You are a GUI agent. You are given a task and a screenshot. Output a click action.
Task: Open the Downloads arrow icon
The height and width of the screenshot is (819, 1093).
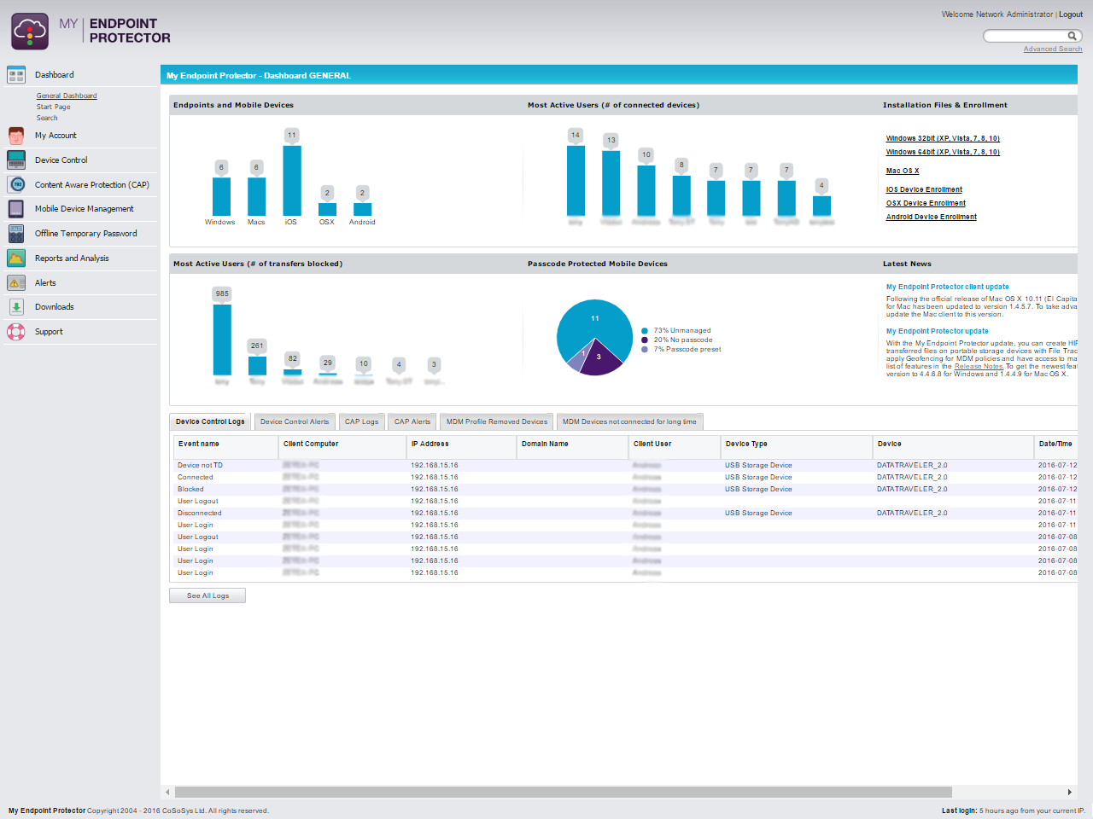16,307
